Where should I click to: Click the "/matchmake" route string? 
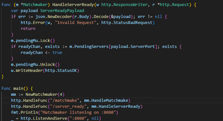[65, 101]
